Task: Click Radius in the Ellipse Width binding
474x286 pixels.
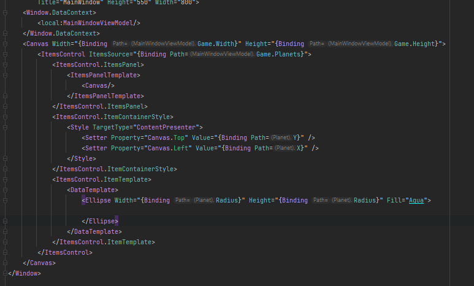Action: (x=227, y=201)
